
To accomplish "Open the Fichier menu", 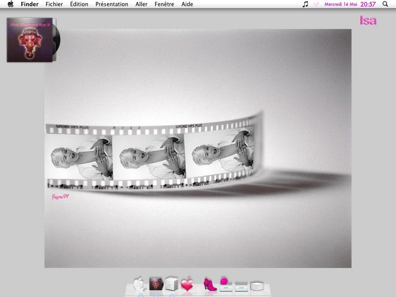I will click(x=54, y=4).
